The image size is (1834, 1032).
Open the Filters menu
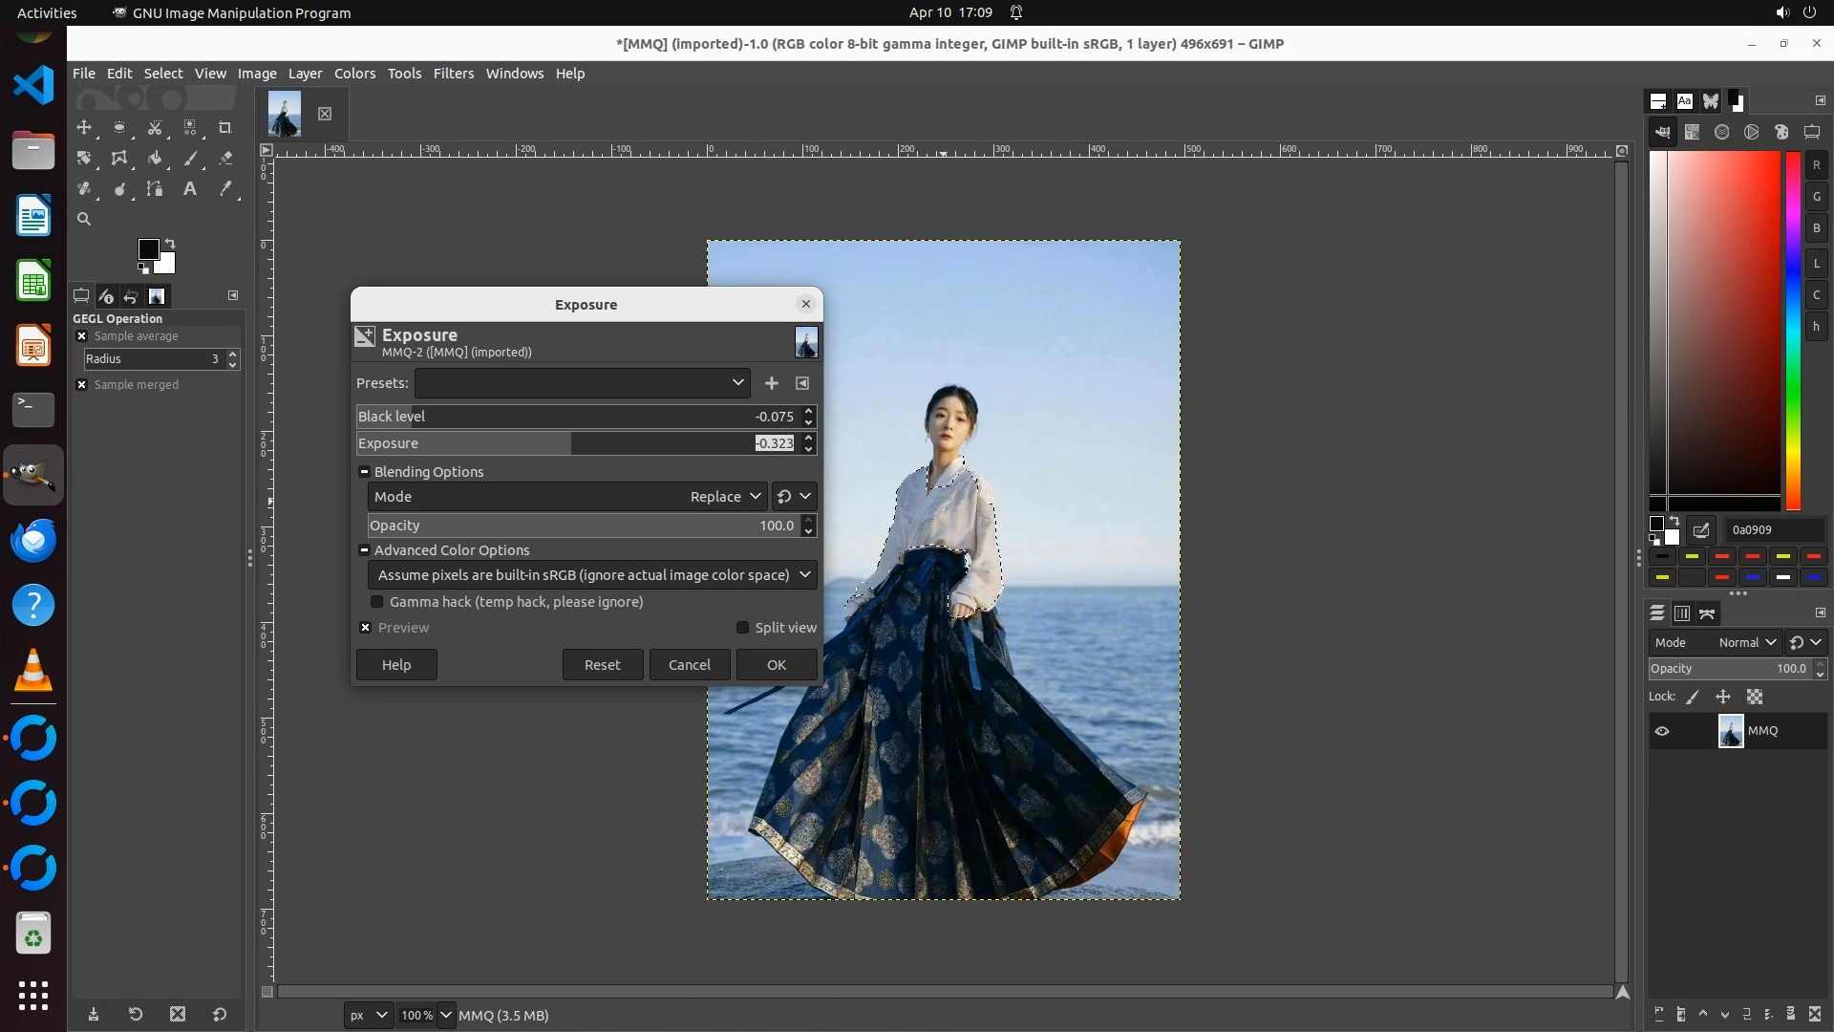pyautogui.click(x=453, y=74)
